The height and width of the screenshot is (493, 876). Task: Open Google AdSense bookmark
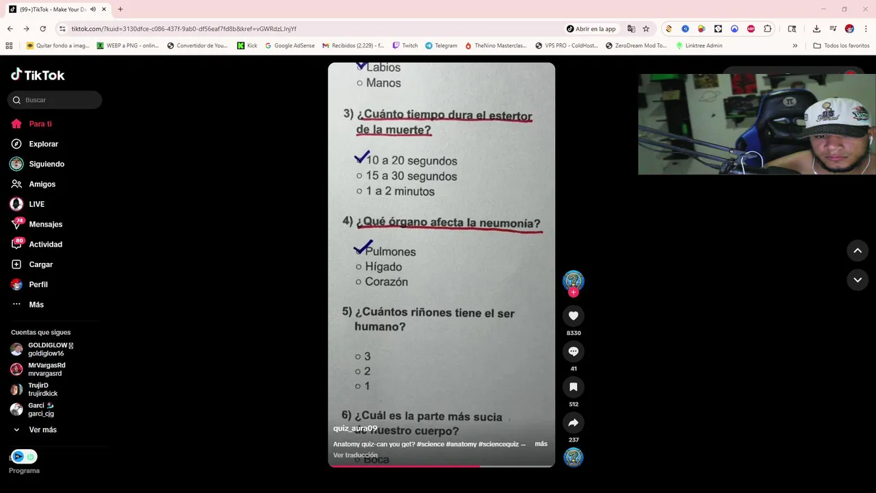pyautogui.click(x=289, y=46)
